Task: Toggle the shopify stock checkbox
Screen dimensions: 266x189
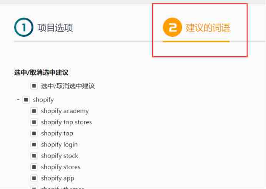Action: point(34,156)
